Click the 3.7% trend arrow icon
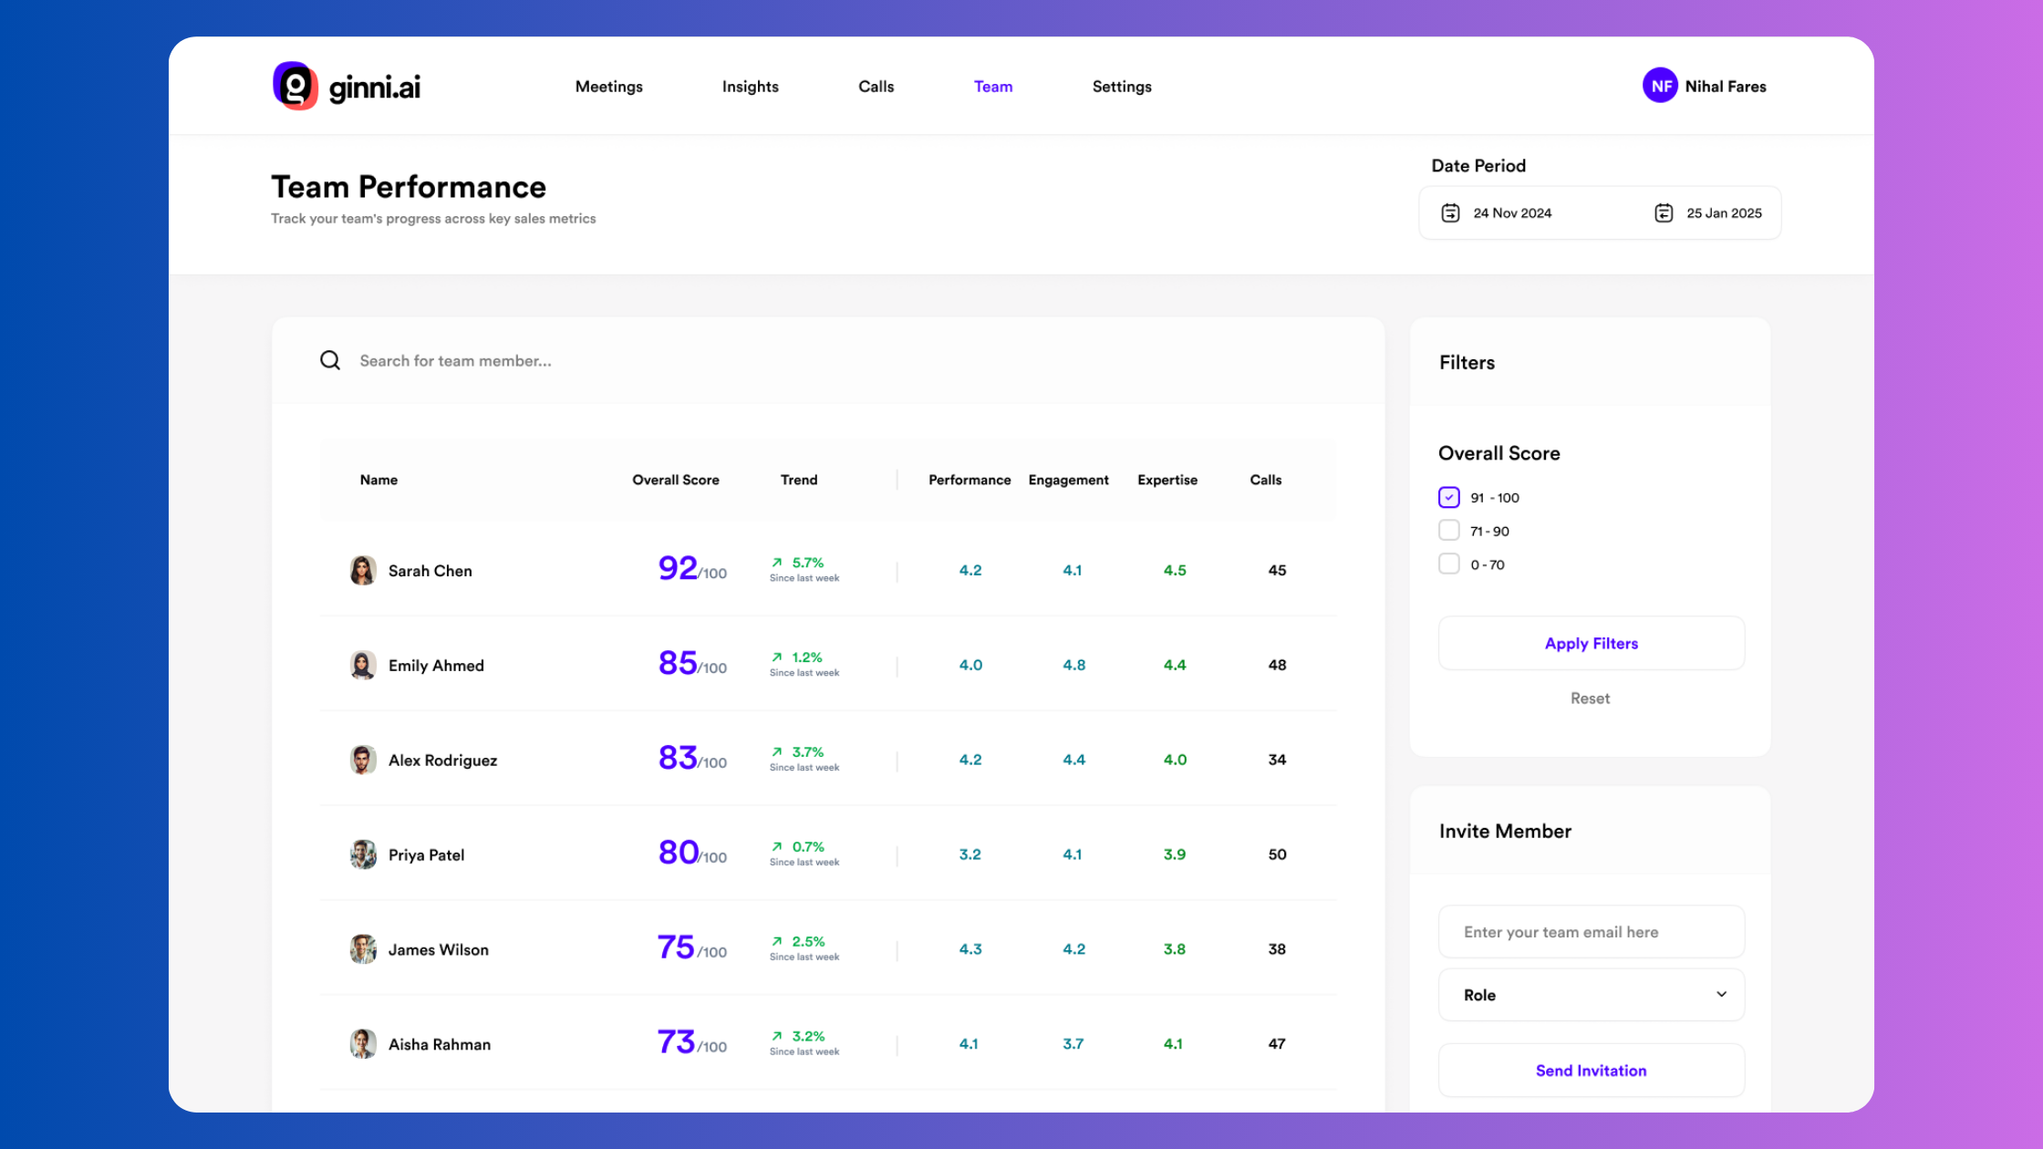This screenshot has width=2043, height=1149. tap(777, 752)
